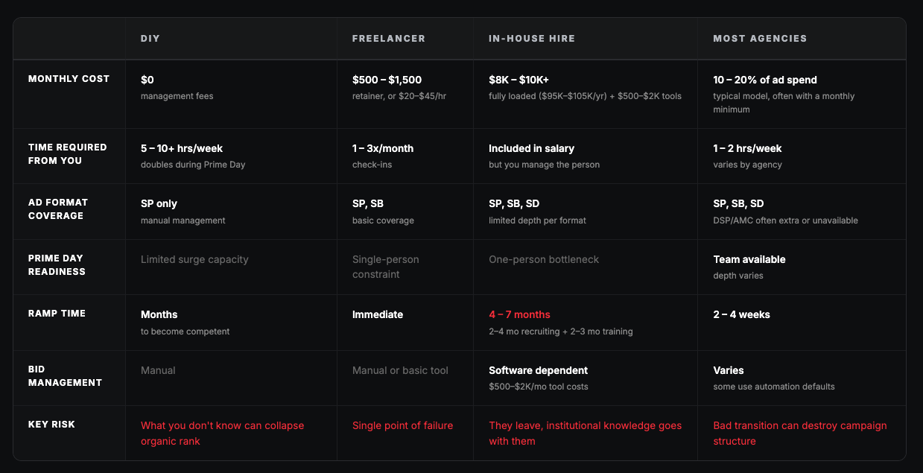Image resolution: width=923 pixels, height=473 pixels.
Task: Select the 'SP only' ad format cell
Action: pyautogui.click(x=159, y=204)
